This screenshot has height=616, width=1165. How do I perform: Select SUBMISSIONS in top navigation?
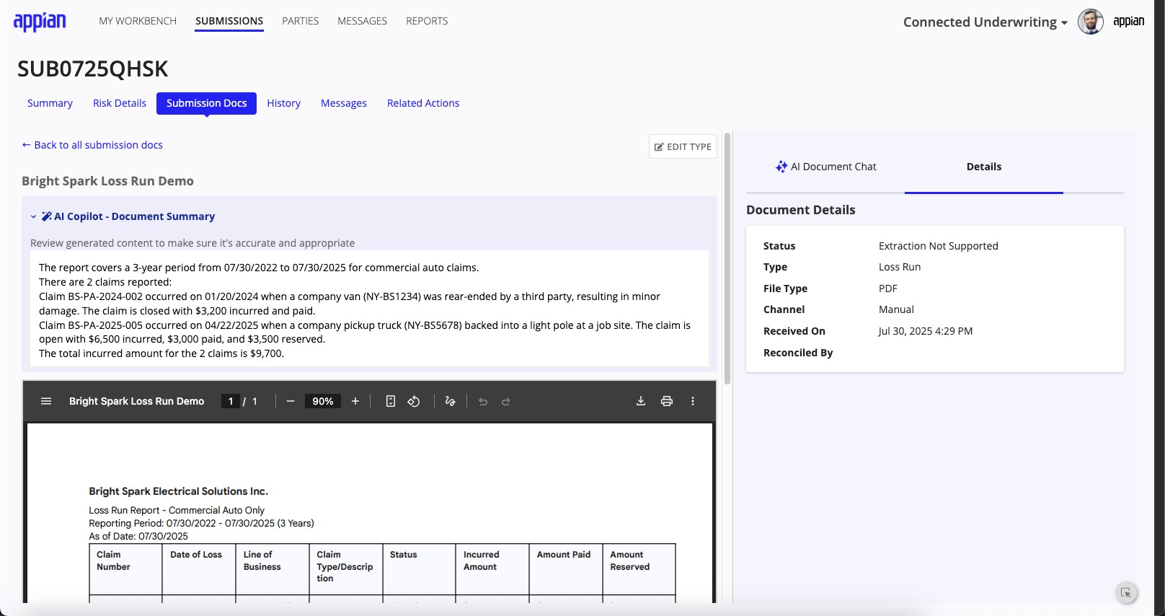229,21
